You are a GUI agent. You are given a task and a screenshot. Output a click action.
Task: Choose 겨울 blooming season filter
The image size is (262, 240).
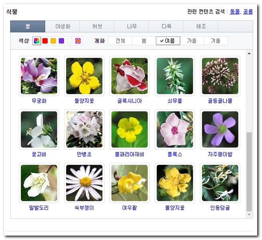pyautogui.click(x=216, y=41)
